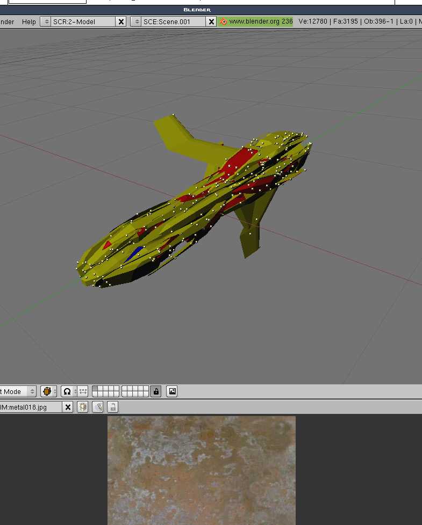Screen dimensions: 422x525
Task: Unlink metal018.jpg image with X
Action: (x=68, y=407)
